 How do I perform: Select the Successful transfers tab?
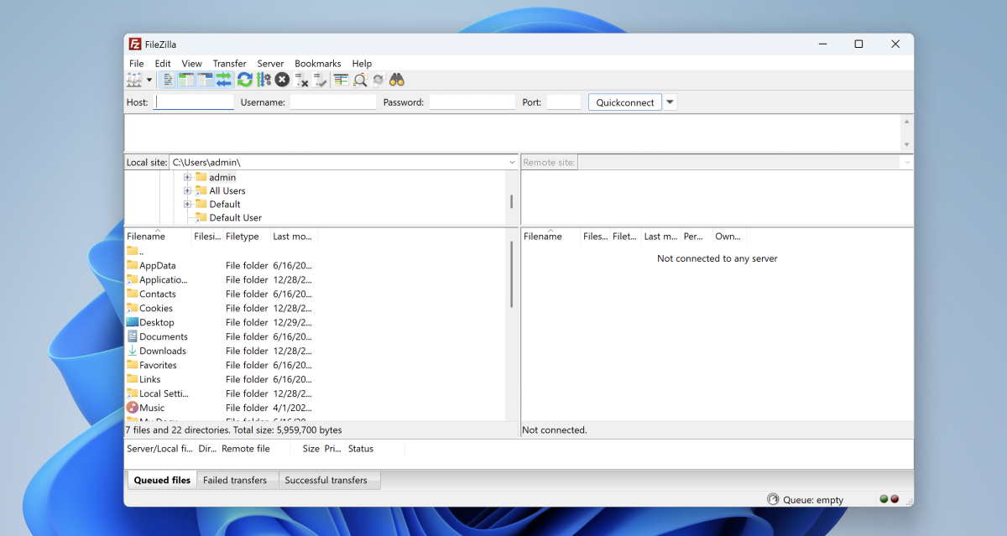(326, 481)
